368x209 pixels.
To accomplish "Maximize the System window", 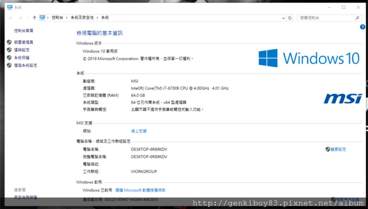I will point(344,7).
